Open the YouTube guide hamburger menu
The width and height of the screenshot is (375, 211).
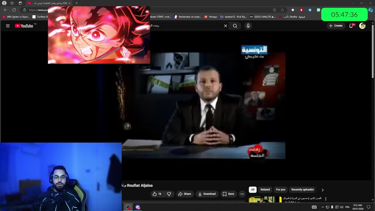click(8, 26)
